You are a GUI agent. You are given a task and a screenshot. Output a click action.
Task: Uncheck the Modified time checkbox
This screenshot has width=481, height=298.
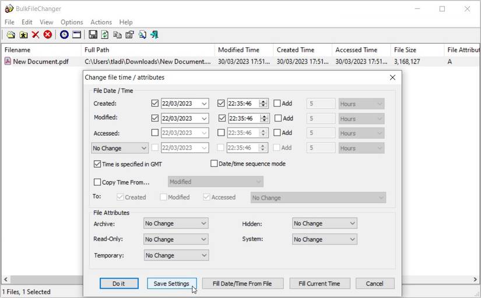(222, 118)
